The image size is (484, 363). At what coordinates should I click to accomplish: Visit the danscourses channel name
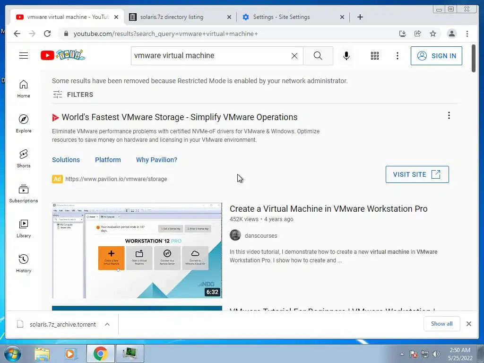tap(261, 236)
